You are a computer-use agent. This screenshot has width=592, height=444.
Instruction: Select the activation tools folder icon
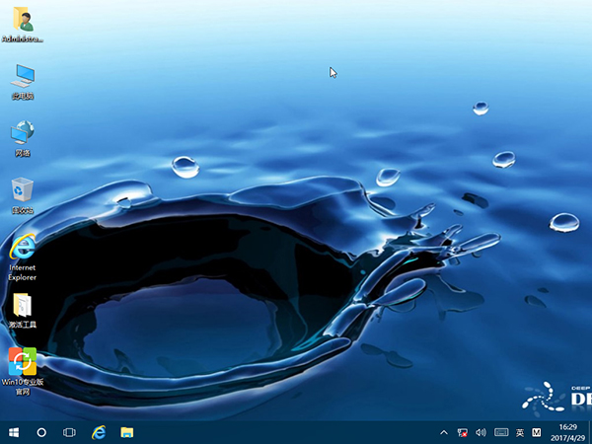(22, 307)
